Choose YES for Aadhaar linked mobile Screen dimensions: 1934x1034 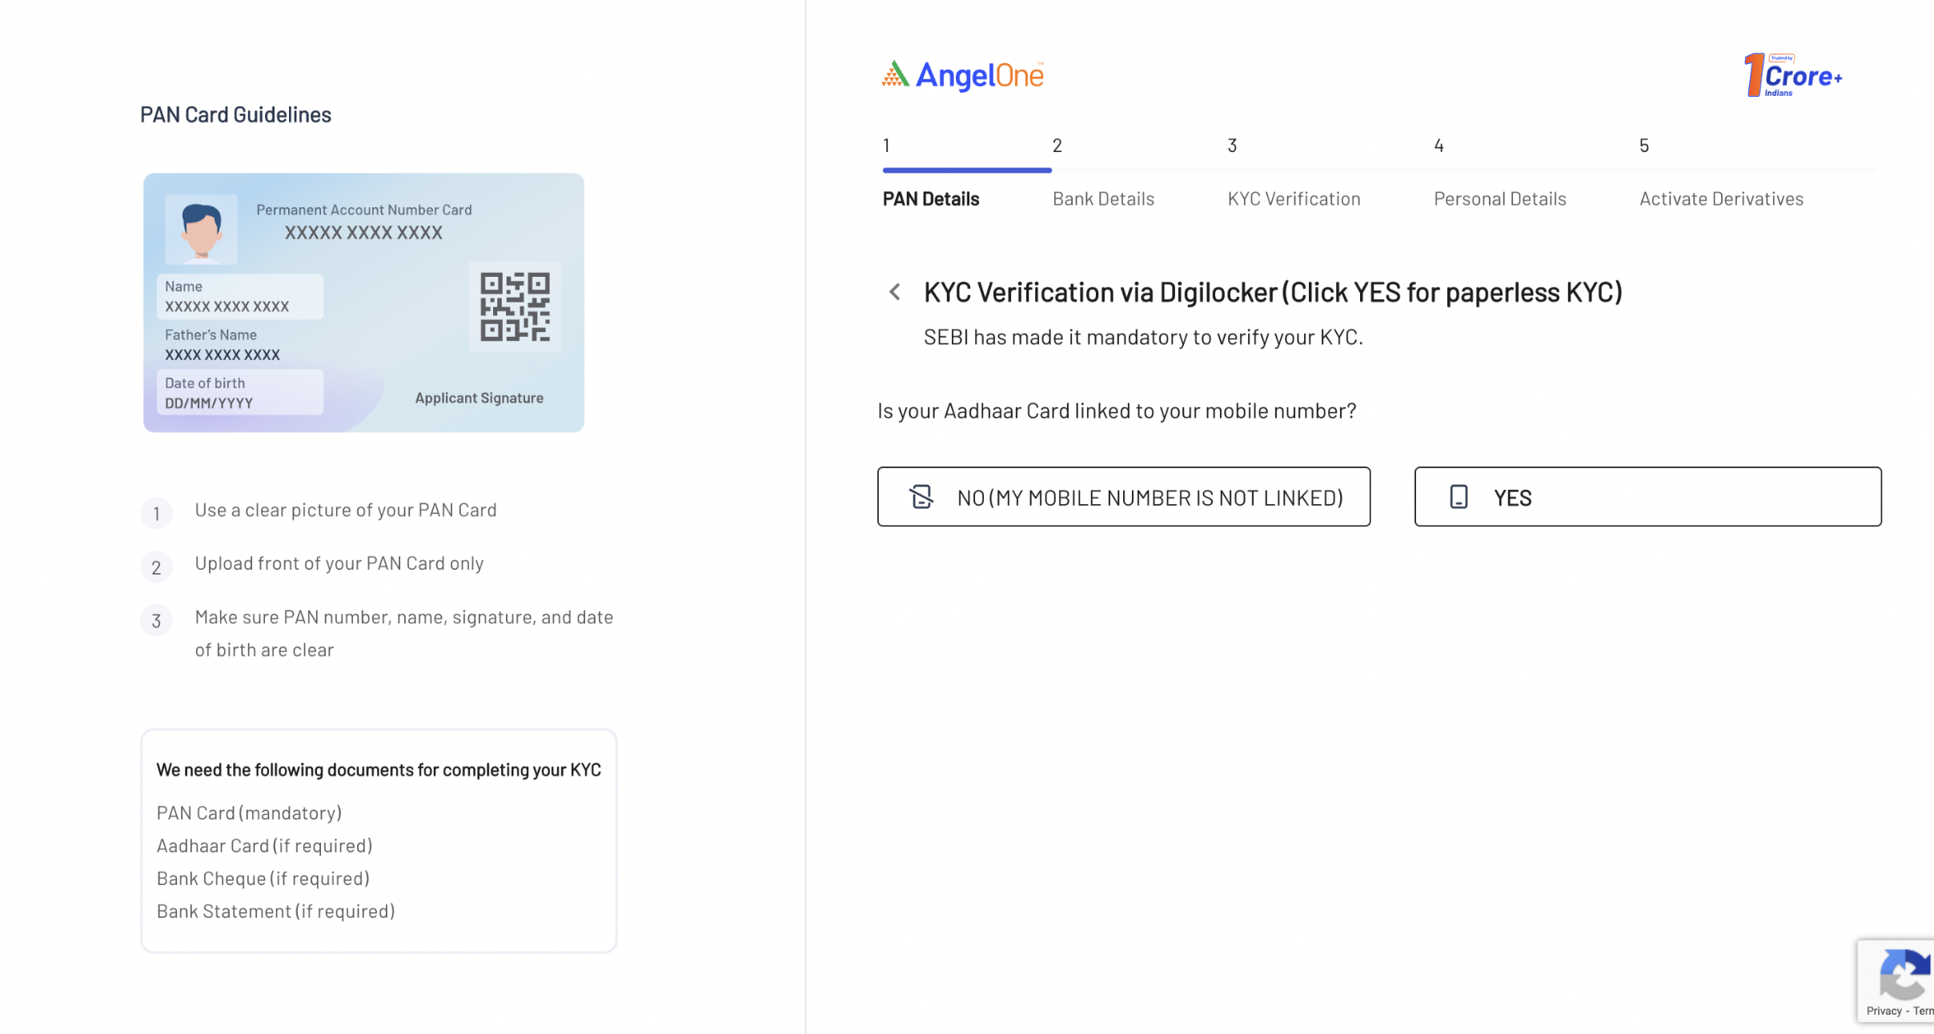point(1647,497)
